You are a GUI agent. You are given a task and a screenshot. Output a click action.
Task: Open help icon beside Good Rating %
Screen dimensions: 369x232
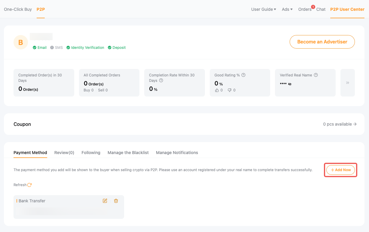pyautogui.click(x=243, y=75)
